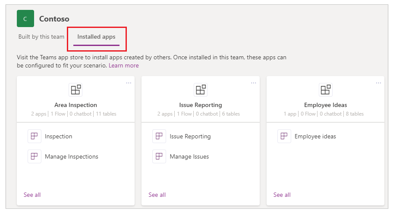Image resolution: width=393 pixels, height=214 pixels.
Task: Click the Contoso team name
Action: pos(54,19)
